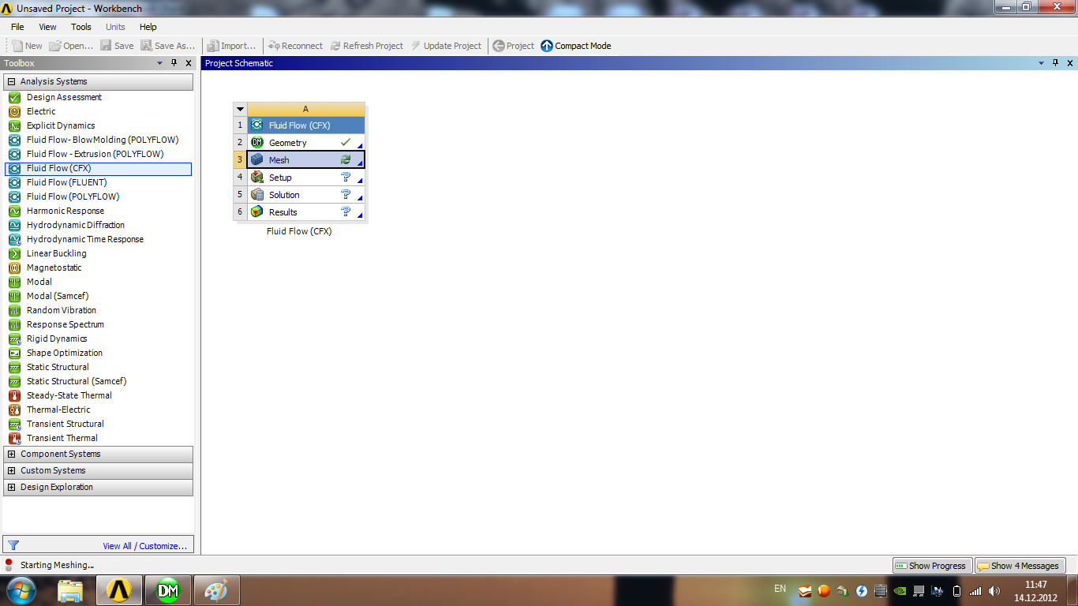Click the New project toolbar button

tap(27, 46)
